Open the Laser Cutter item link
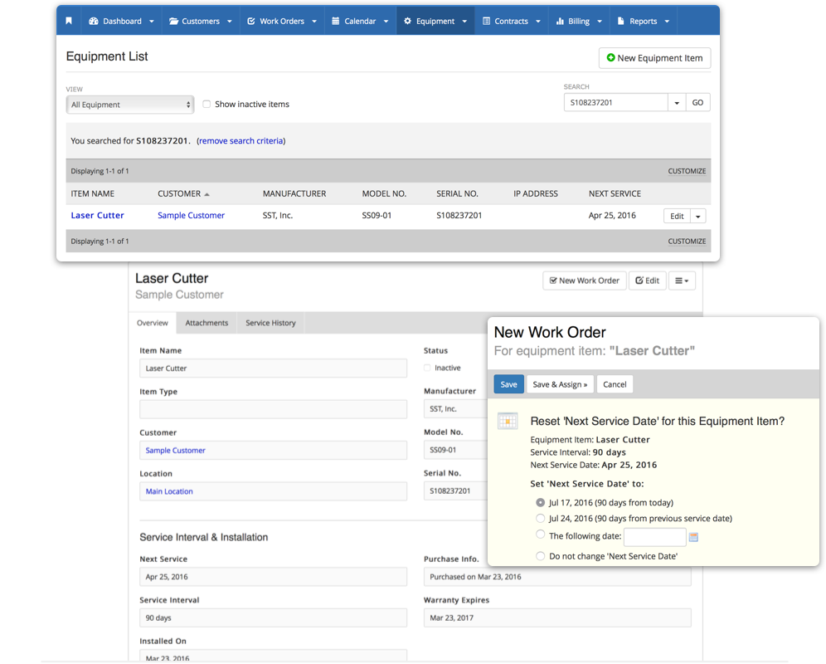 tap(98, 215)
